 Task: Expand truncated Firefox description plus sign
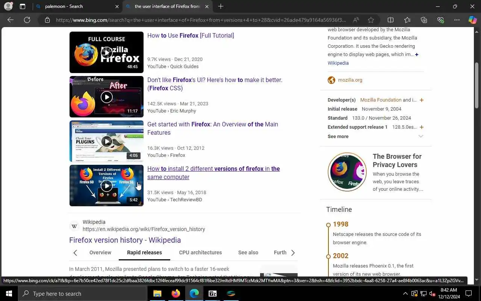(417, 55)
